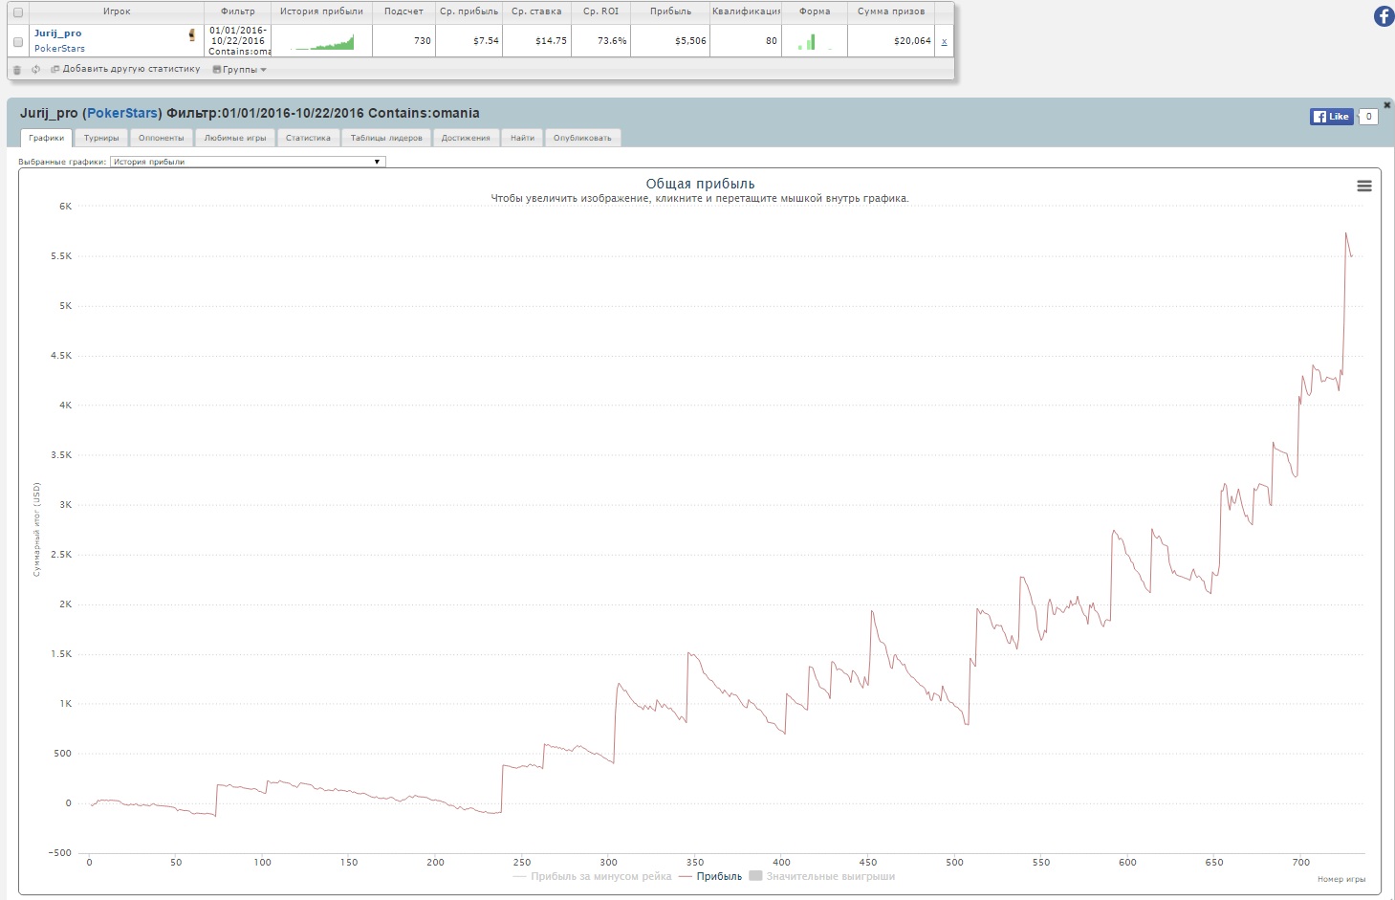This screenshot has width=1395, height=900.
Task: Open the PokerStars link in chart title
Action: 121,113
